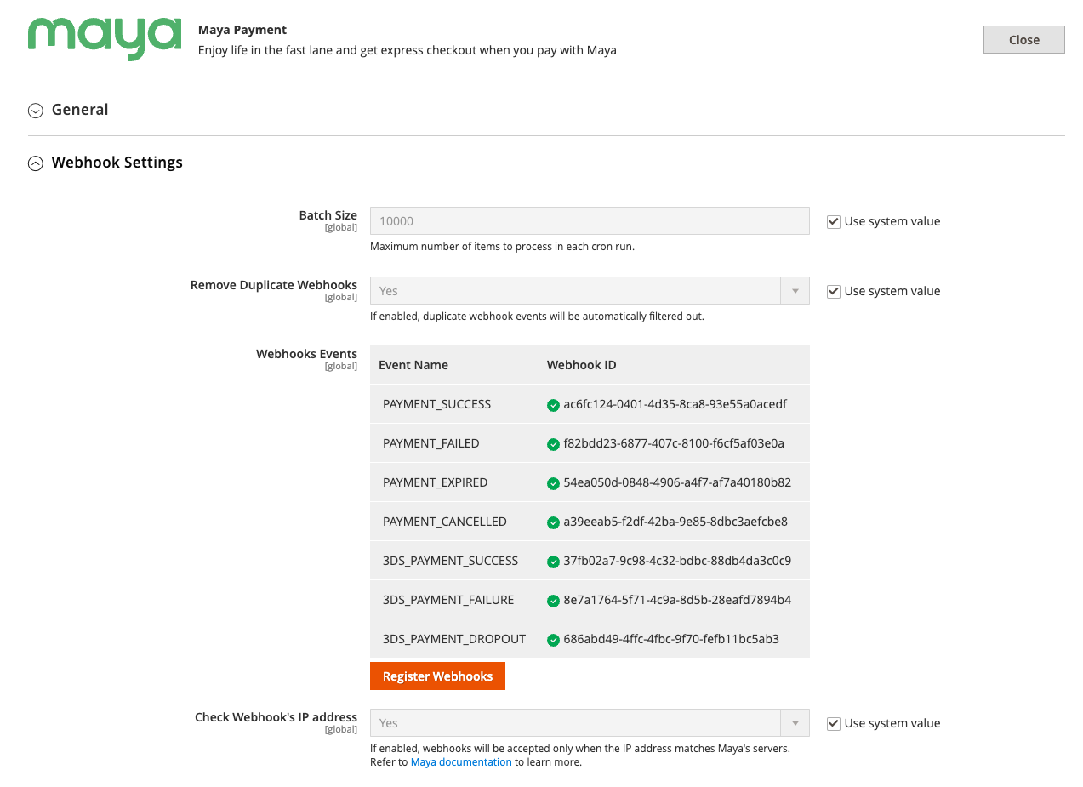
Task: Toggle Use system value for Check Webhook's IP
Action: [x=834, y=724]
